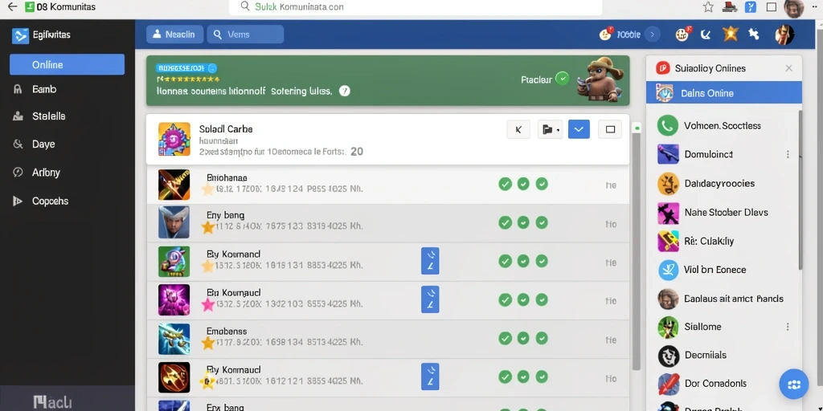Click the first Eny bang row avatar icon

[174, 223]
